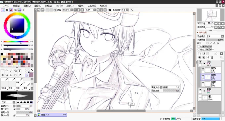
Task: Select the sharpest brush edge shape
Action: pyautogui.click(x=18, y=102)
